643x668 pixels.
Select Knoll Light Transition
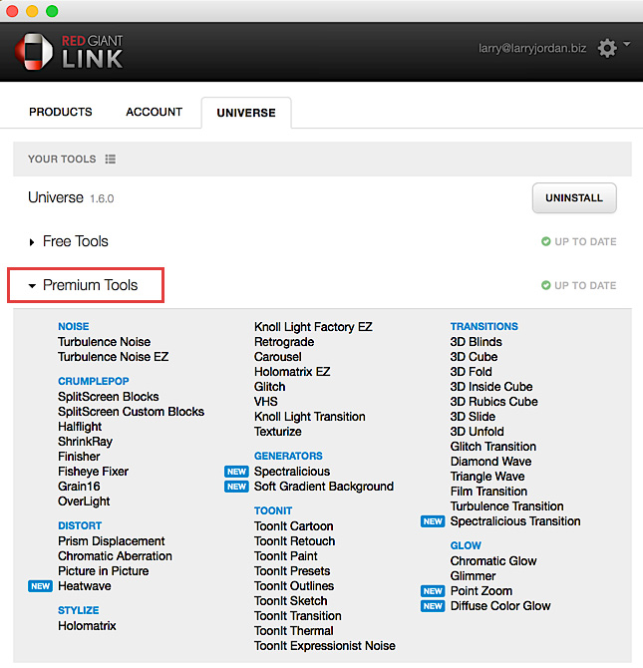pyautogui.click(x=310, y=416)
